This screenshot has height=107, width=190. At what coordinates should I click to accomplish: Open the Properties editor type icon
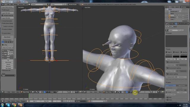[x=167, y=23]
